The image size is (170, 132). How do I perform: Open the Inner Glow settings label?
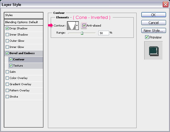(17, 47)
